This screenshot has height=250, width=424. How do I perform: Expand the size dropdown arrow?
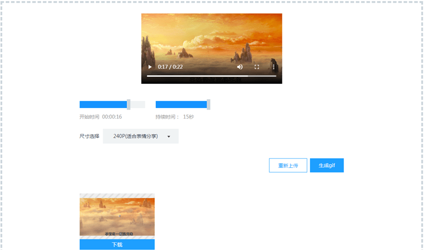(x=169, y=137)
